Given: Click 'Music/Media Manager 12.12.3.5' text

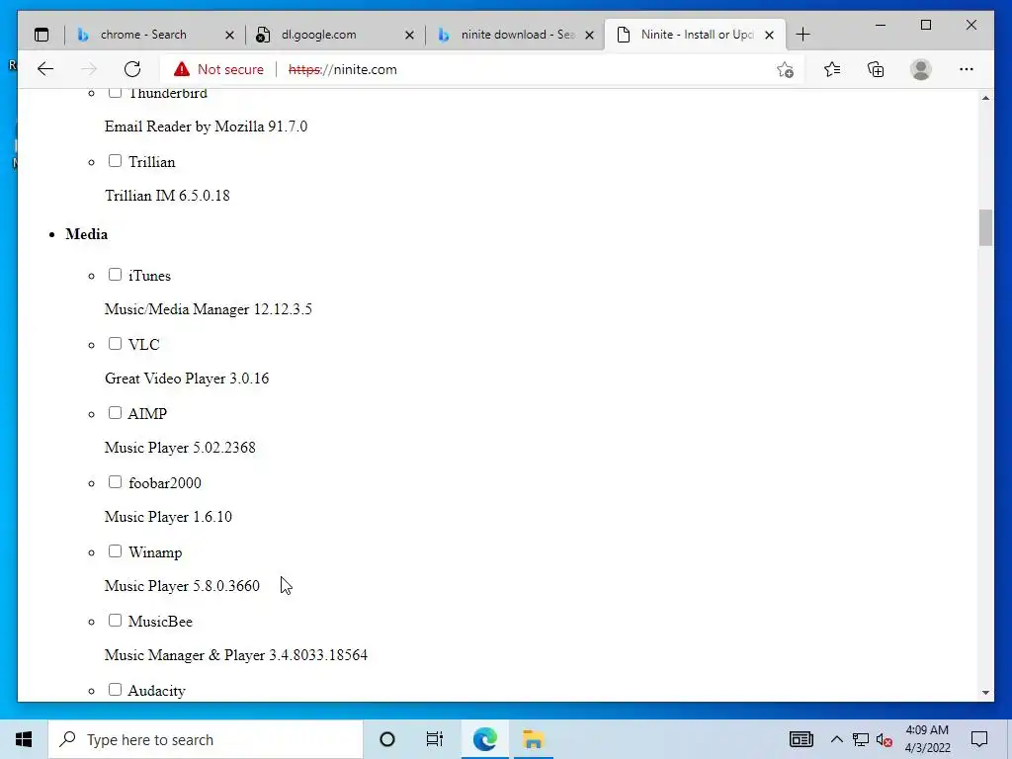Looking at the screenshot, I should pyautogui.click(x=209, y=309).
